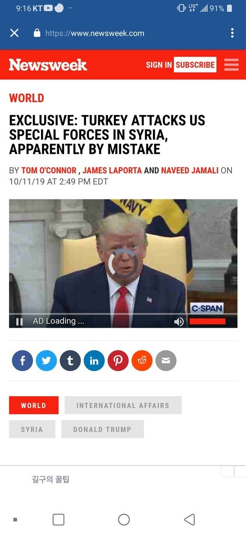Image resolution: width=246 pixels, height=534 pixels.
Task: Share article via email icon
Action: (166, 361)
